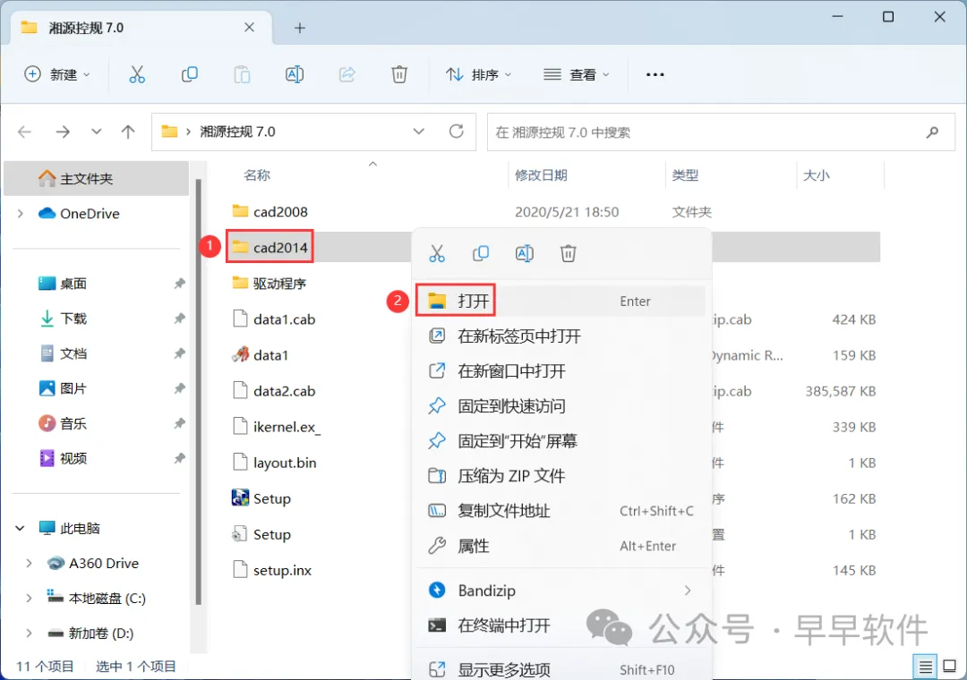Choose 显示更多选项
Viewport: 967px width, 680px height.
561,669
